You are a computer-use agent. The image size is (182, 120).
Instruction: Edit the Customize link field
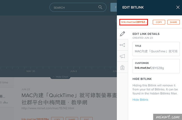pos(156,66)
